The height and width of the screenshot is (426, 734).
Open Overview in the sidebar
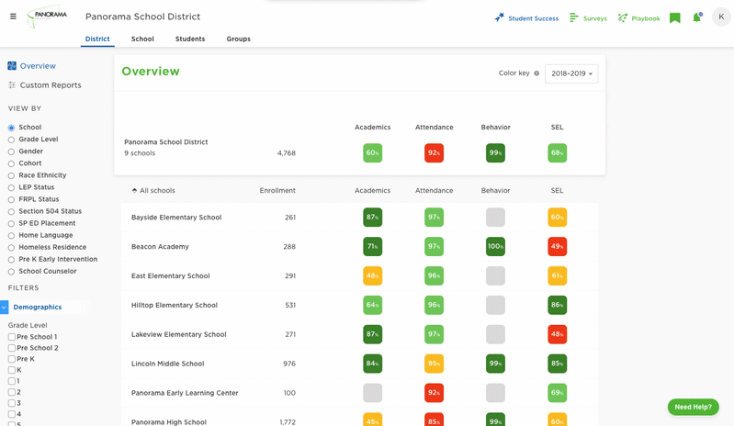(x=38, y=66)
